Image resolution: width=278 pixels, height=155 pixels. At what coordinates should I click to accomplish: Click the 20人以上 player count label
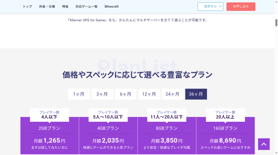coord(225,117)
